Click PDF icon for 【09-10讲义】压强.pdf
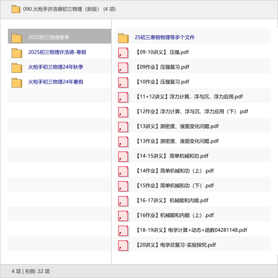 click(x=123, y=52)
